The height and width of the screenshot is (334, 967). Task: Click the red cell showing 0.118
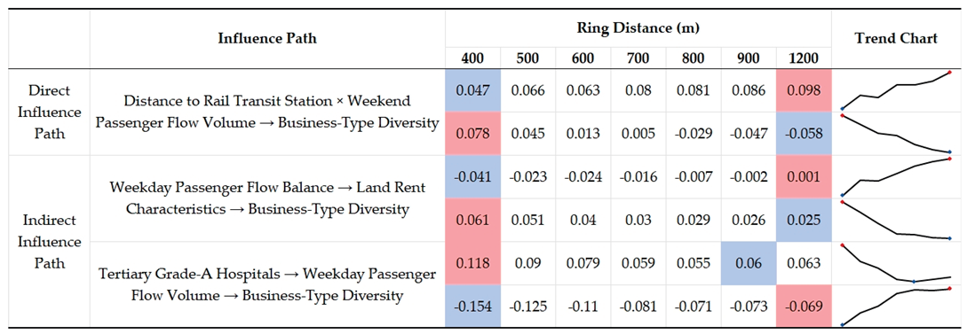click(x=473, y=262)
